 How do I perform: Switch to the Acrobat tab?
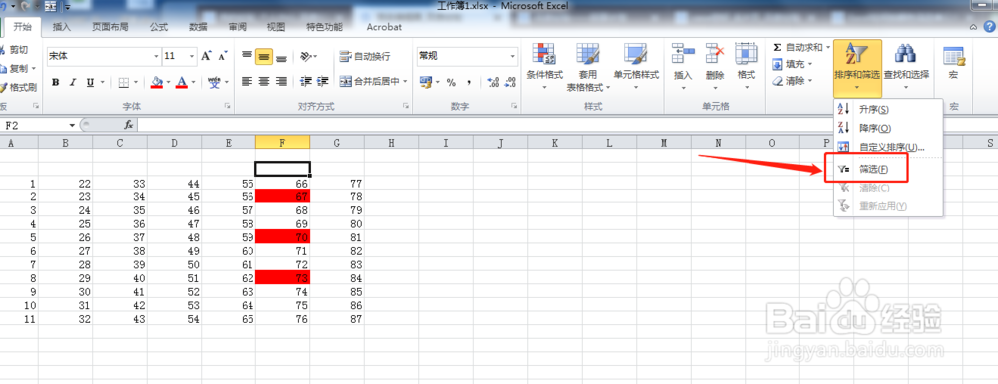384,27
